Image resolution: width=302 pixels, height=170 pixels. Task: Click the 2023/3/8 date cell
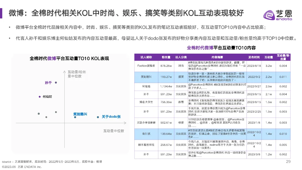(254, 154)
